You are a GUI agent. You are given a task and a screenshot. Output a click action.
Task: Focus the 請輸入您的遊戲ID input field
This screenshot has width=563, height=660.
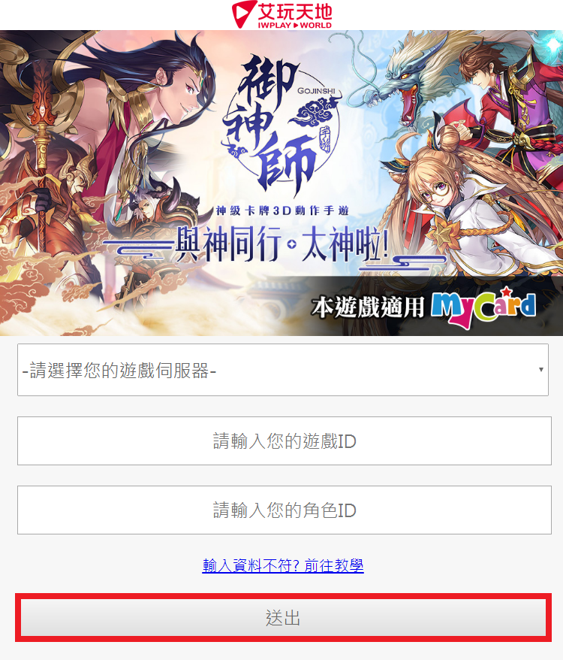pos(285,441)
